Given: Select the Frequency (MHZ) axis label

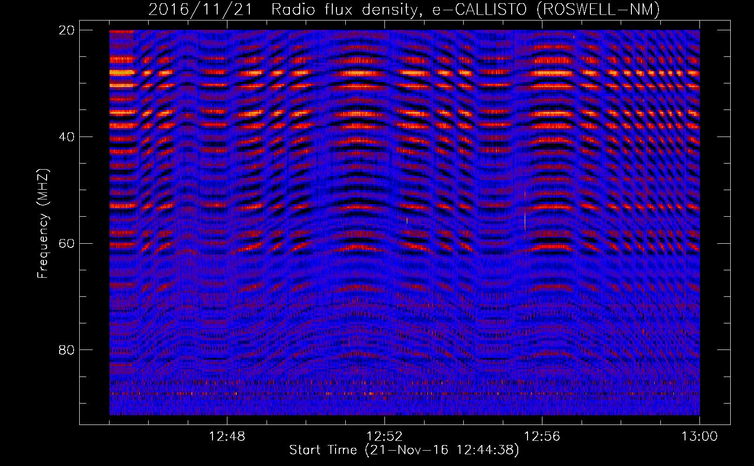Looking at the screenshot, I should 43,224.
